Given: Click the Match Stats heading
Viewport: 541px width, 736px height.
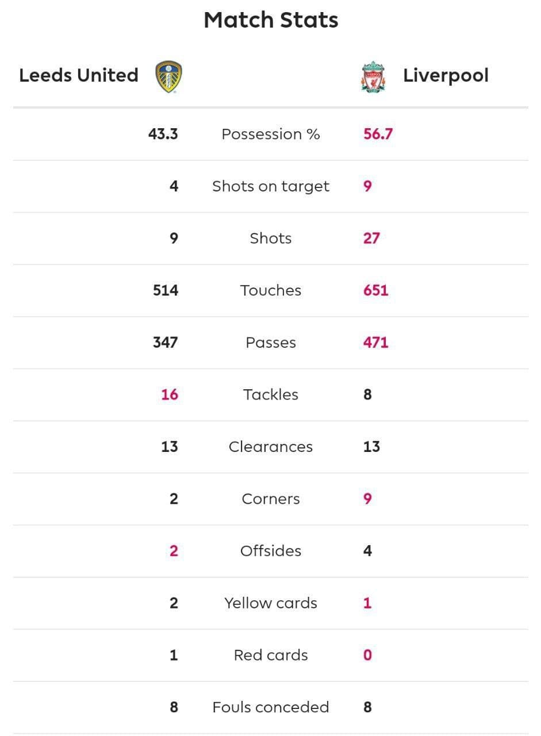Looking at the screenshot, I should (271, 20).
